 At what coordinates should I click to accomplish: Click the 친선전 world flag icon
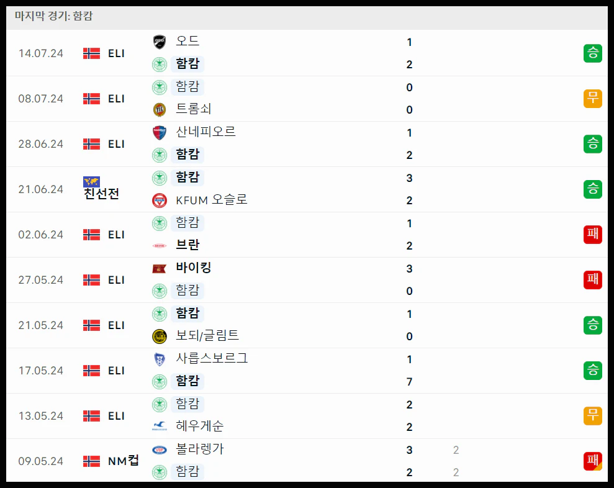(x=92, y=182)
